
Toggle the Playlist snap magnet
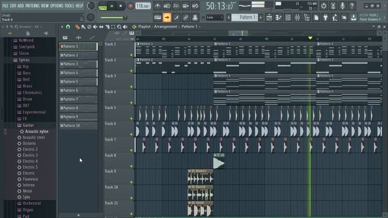pos(68,27)
